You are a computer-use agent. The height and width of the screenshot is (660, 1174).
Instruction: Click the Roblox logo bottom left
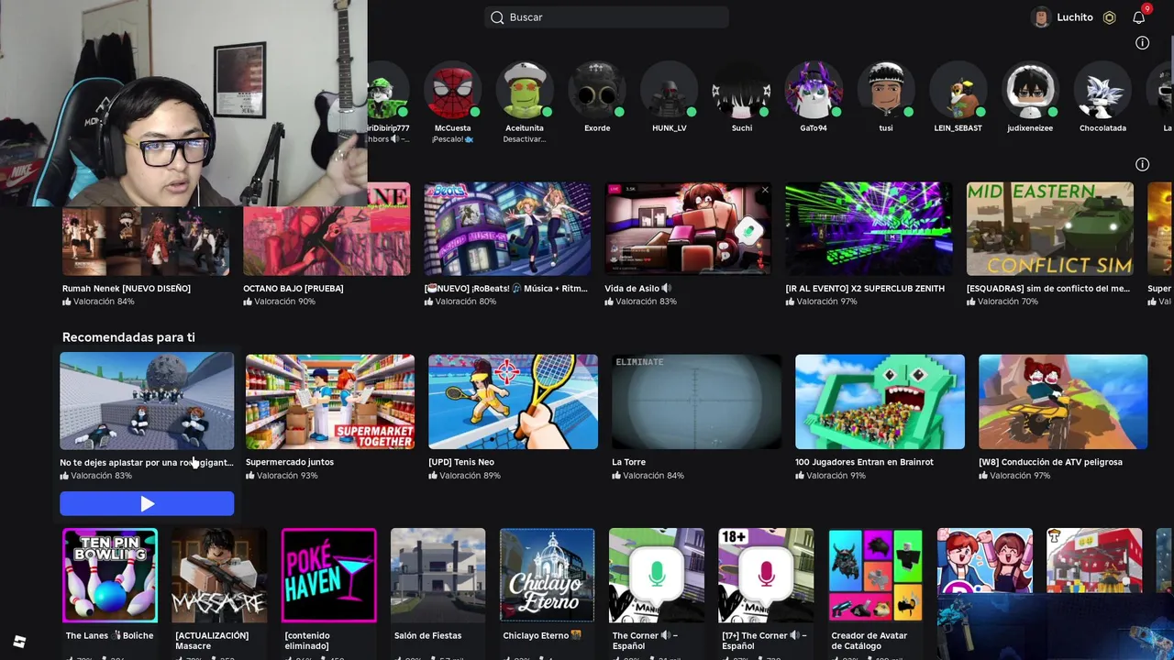(x=19, y=642)
